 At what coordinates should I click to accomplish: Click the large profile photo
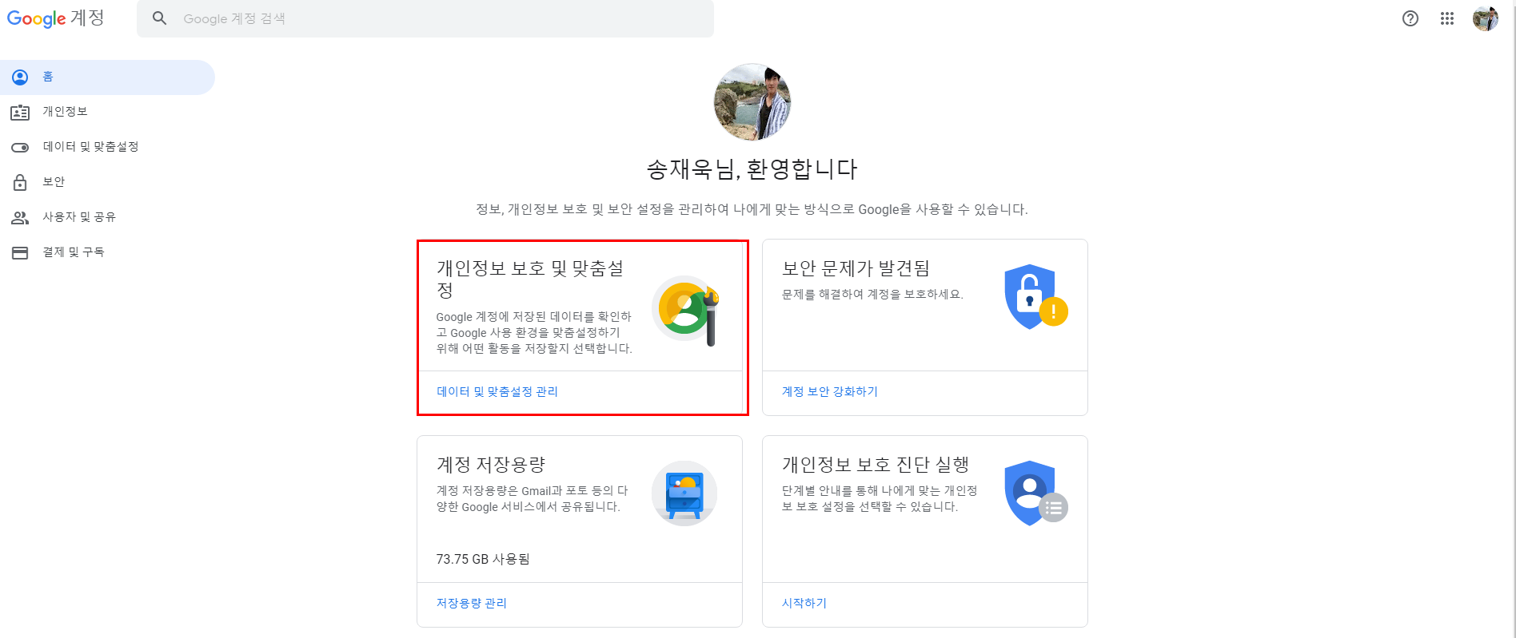click(x=752, y=102)
